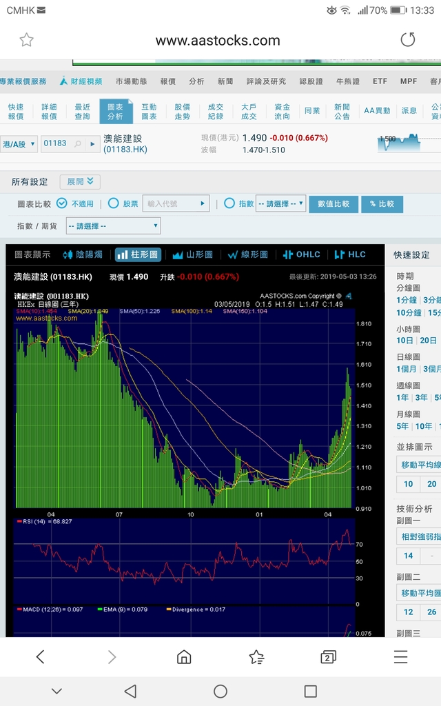Open browser tabs switcher icon
Screen dimensions: 441x706
[328, 657]
